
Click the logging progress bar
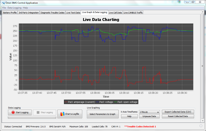coord(32,117)
